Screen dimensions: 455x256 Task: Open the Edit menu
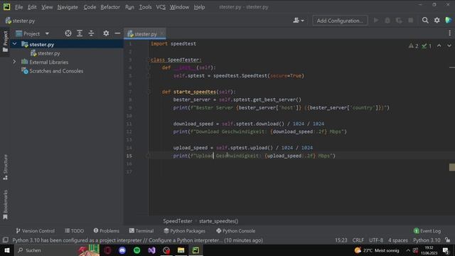point(32,7)
